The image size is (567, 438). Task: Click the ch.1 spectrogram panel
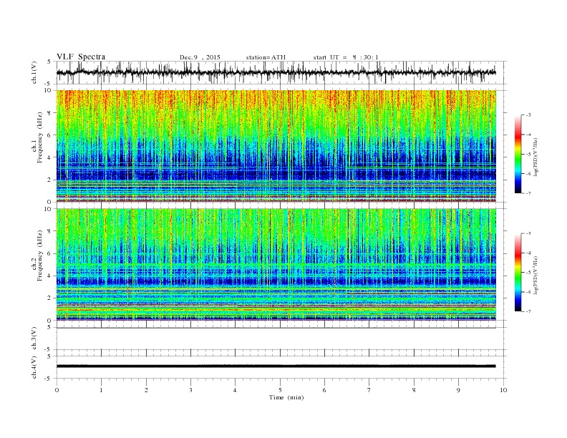tap(276, 146)
